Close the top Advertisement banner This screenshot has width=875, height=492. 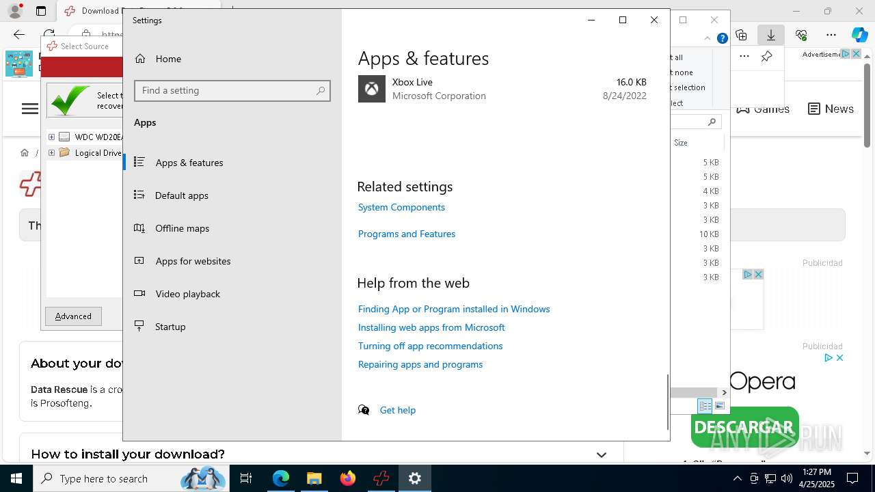pyautogui.click(x=856, y=54)
